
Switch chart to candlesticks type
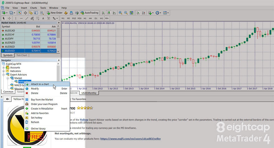pyautogui.click(x=109, y=13)
